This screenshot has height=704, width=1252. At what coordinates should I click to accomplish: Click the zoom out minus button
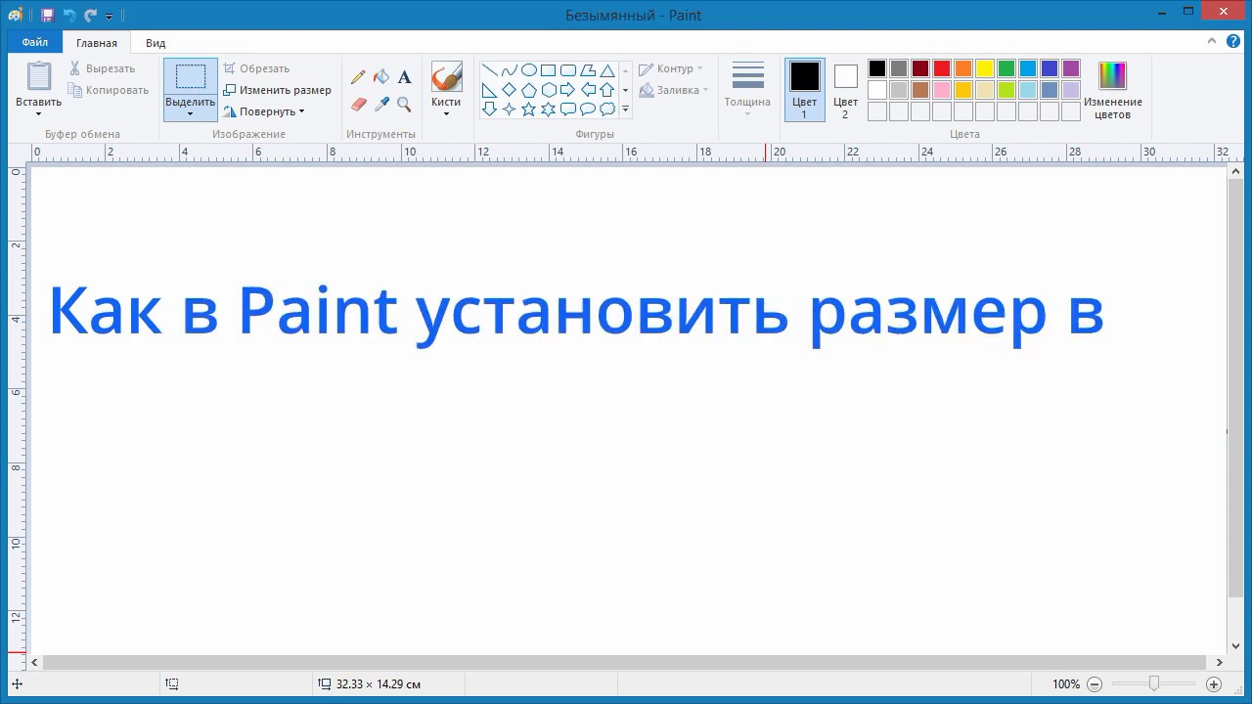1095,684
